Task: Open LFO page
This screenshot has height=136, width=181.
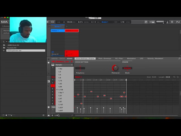Action: (141, 59)
